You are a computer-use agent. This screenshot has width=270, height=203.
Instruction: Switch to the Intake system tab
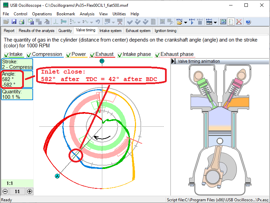(x=110, y=31)
